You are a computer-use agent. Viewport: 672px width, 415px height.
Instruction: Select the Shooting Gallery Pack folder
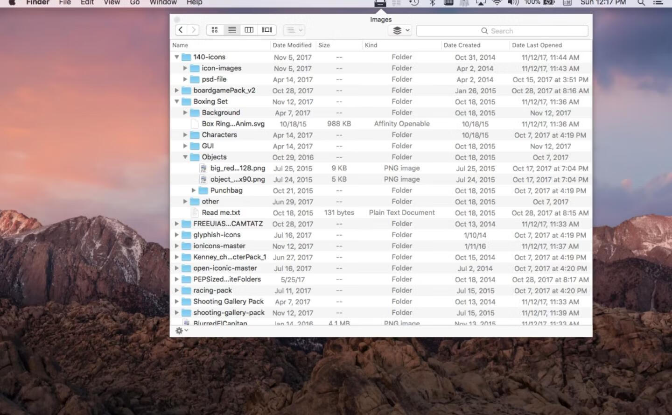tap(228, 302)
